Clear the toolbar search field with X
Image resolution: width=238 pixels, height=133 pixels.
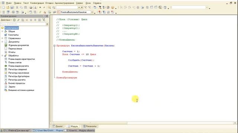pyautogui.click(x=82, y=7)
